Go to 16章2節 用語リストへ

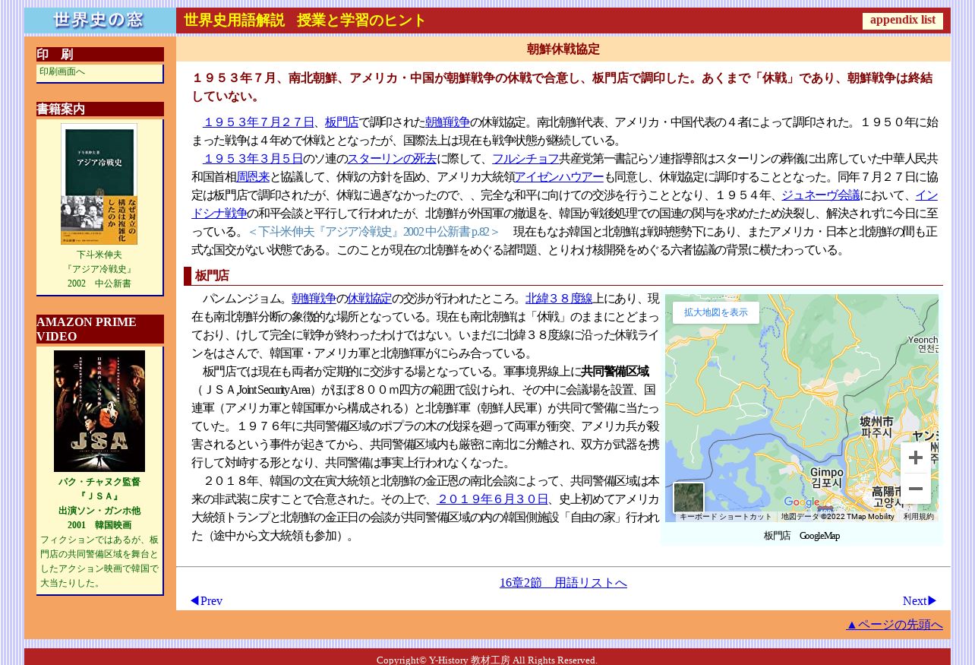coord(563,583)
